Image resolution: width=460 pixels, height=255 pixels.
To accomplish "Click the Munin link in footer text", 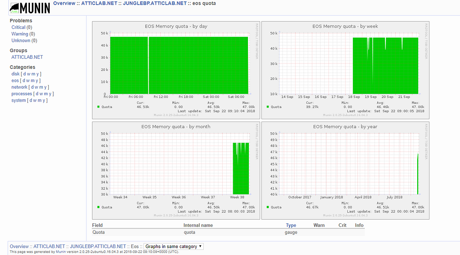I will pyautogui.click(x=61, y=252).
